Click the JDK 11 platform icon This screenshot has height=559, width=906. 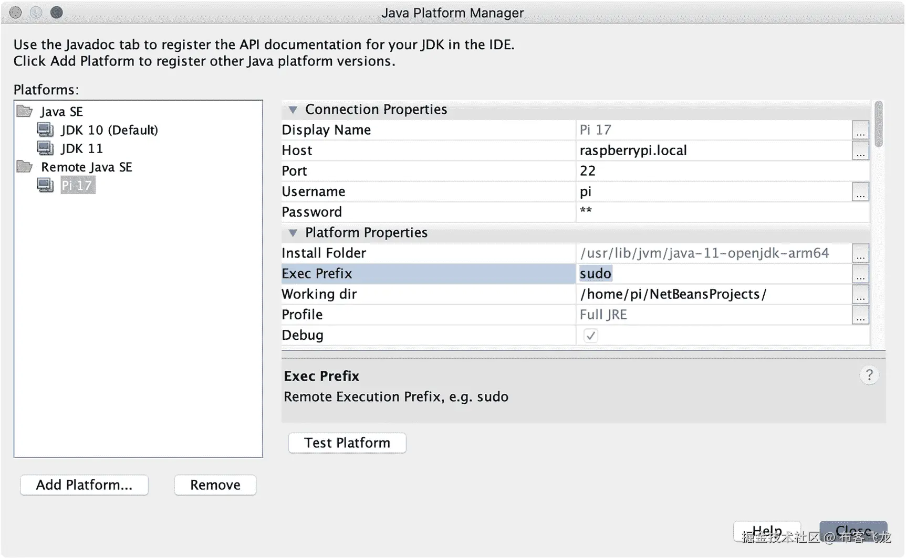pos(46,148)
